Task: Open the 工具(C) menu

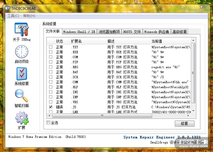Action: point(13,16)
